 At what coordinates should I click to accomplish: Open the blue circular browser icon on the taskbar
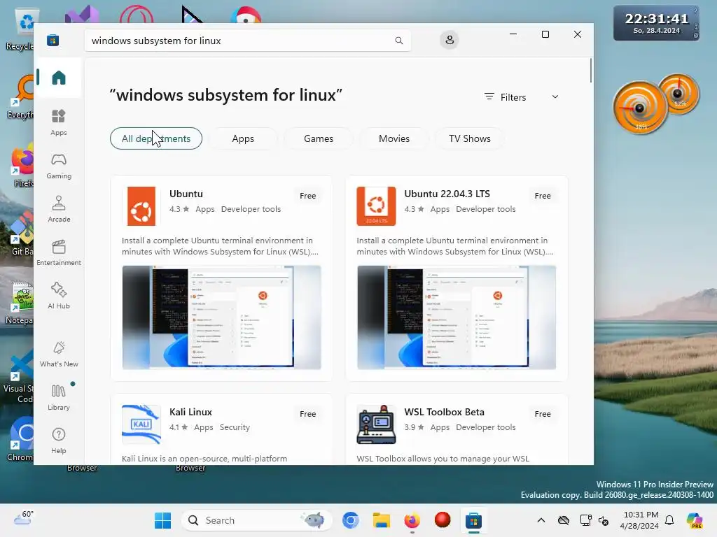pyautogui.click(x=350, y=520)
